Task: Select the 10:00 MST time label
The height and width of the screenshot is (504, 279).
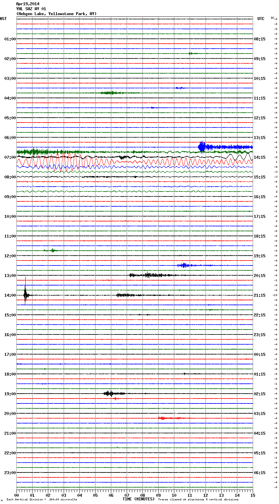Action: [x=10, y=217]
